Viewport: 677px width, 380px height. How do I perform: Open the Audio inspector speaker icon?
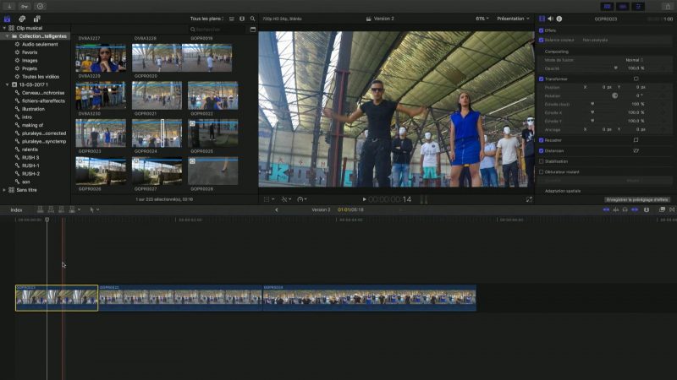551,19
